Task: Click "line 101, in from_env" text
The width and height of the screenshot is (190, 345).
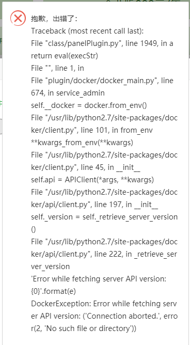Action: click(117, 130)
